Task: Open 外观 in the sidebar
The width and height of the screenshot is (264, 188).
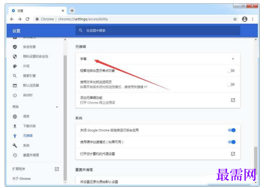Action: [26, 66]
